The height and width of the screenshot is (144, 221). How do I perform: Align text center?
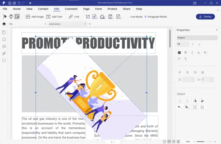click(x=187, y=72)
